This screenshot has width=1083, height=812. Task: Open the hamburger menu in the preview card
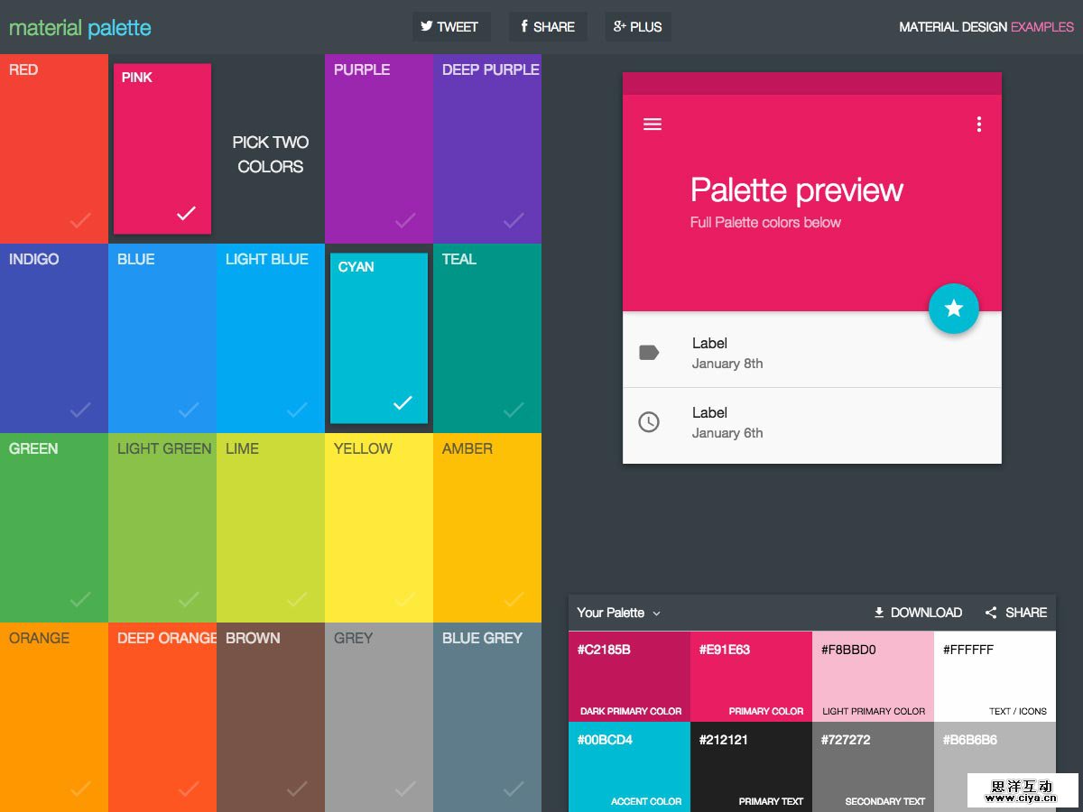pos(653,124)
